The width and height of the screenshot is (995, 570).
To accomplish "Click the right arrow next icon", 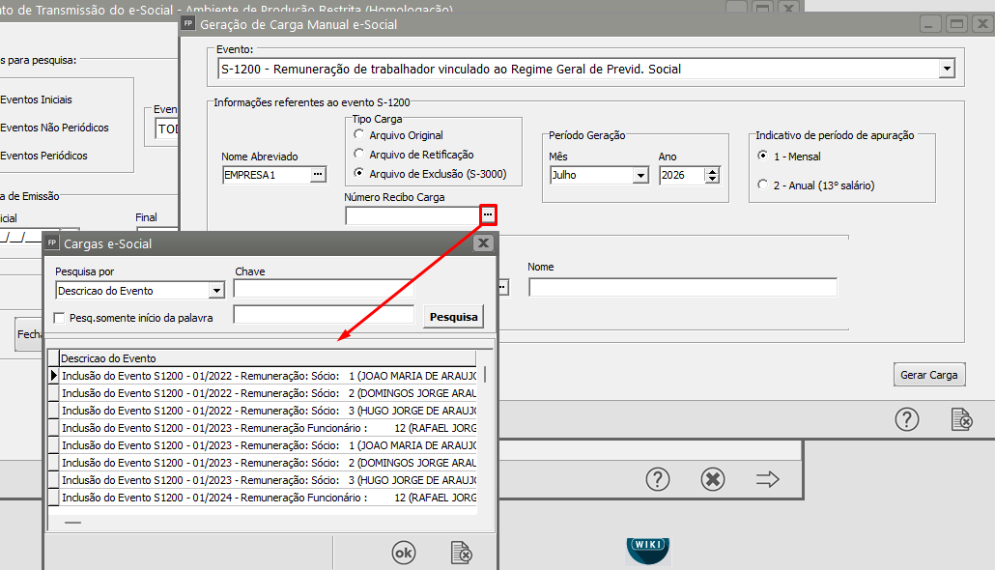I will [x=767, y=479].
